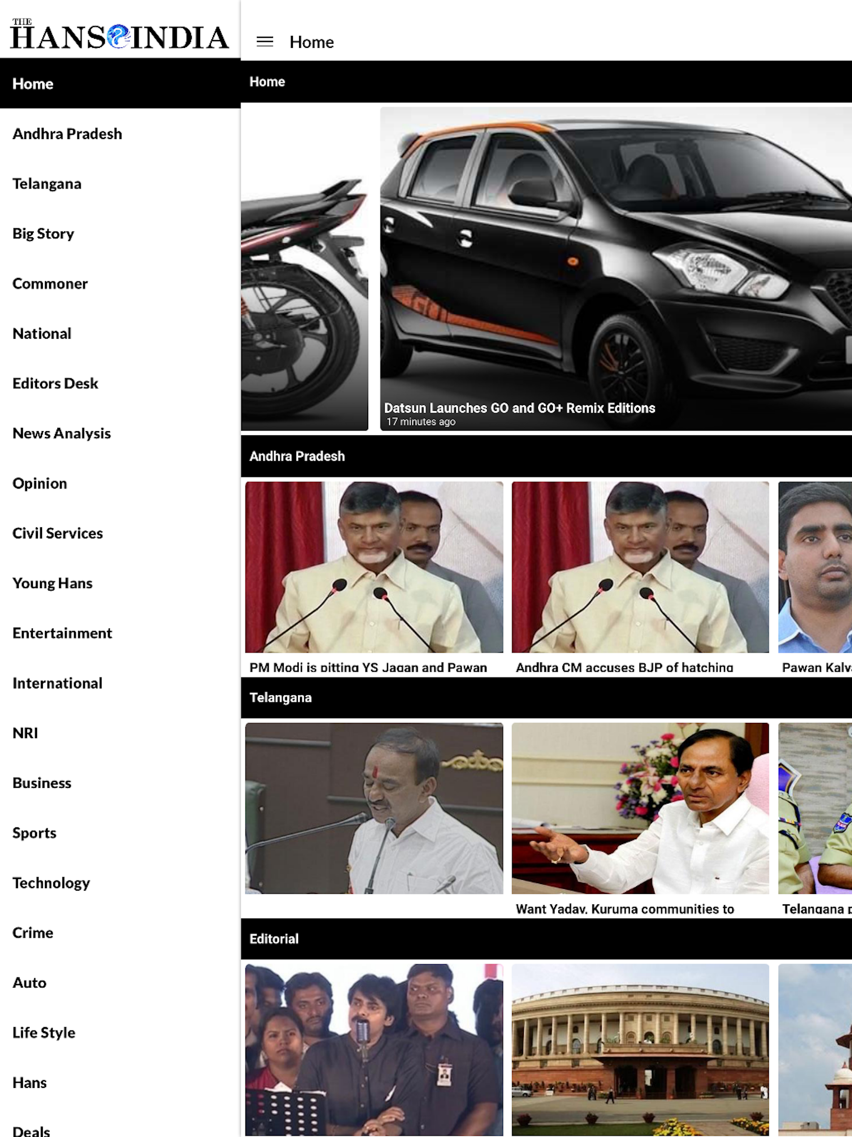Open the Telangana section header
The width and height of the screenshot is (852, 1137).
click(280, 698)
